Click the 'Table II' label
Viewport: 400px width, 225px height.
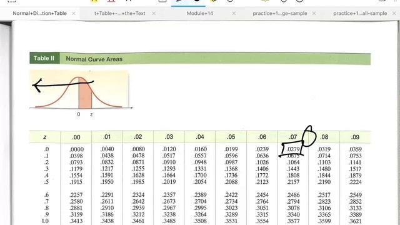click(x=44, y=58)
